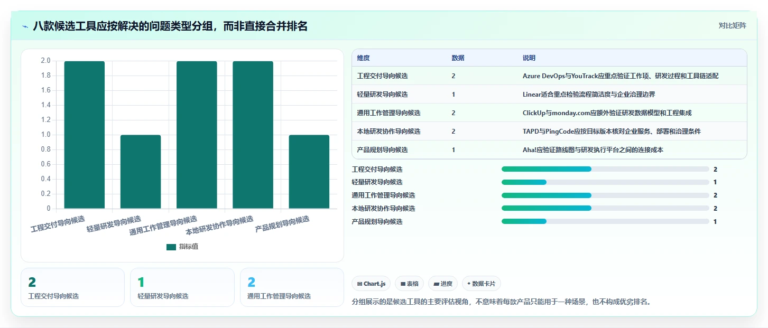Viewport: 768px width, 328px height.
Task: Click the lightning icon beside the title
Action: point(25,26)
